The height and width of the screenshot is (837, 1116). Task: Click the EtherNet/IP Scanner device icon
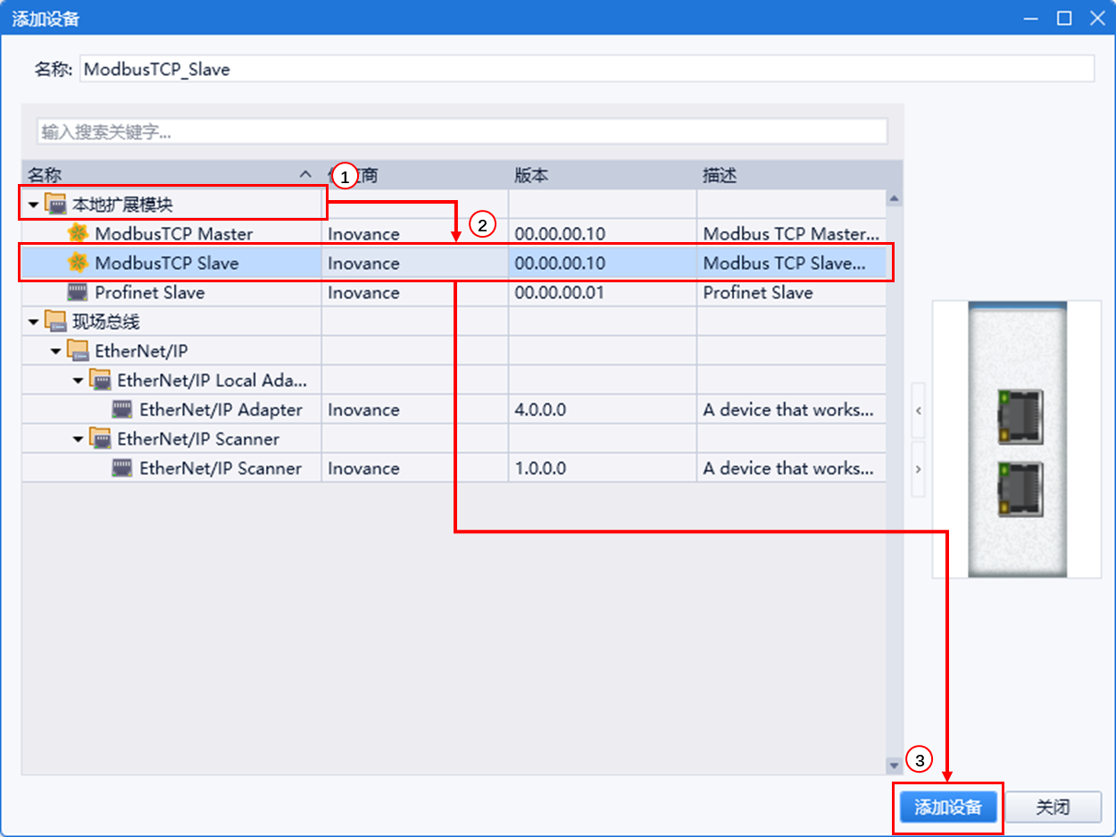coord(122,469)
